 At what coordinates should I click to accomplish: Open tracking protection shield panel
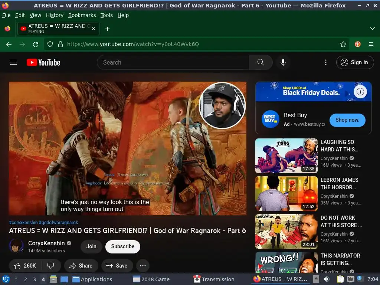coord(50,44)
